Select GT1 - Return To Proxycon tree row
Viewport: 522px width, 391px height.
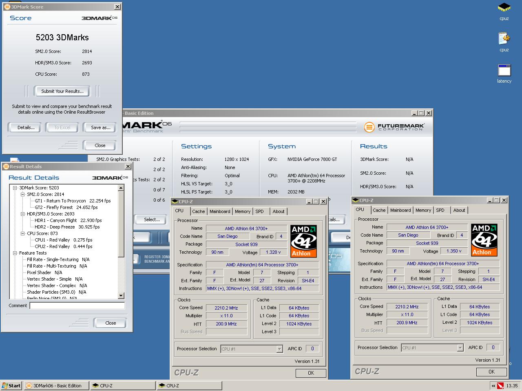coord(73,201)
